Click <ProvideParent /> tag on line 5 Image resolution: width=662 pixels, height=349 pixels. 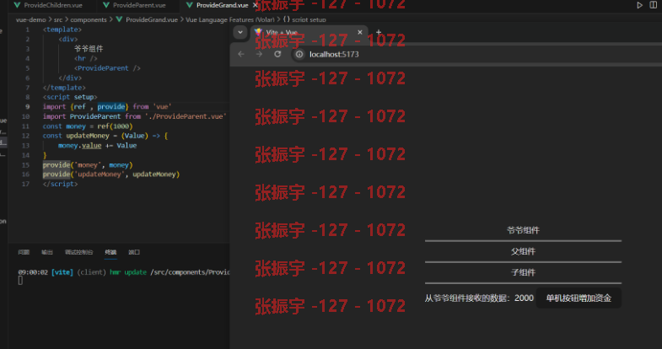[107, 68]
